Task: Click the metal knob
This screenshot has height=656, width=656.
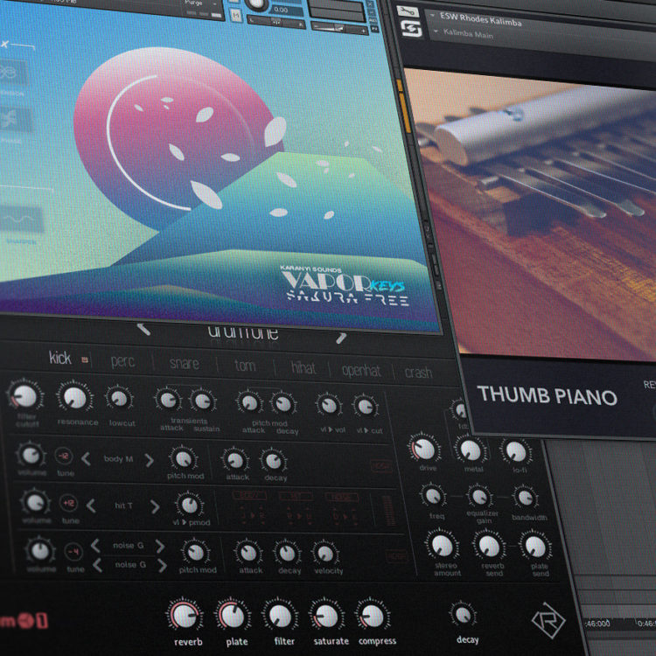Action: [x=471, y=450]
